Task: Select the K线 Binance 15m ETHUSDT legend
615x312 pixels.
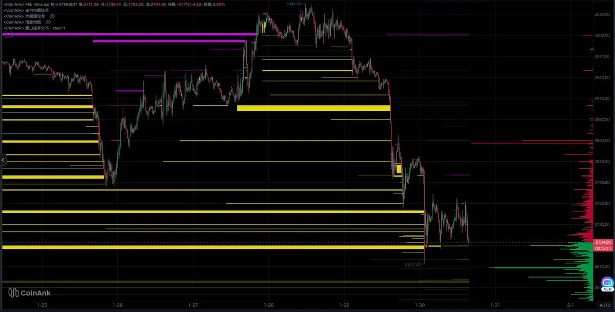Action: (39, 4)
